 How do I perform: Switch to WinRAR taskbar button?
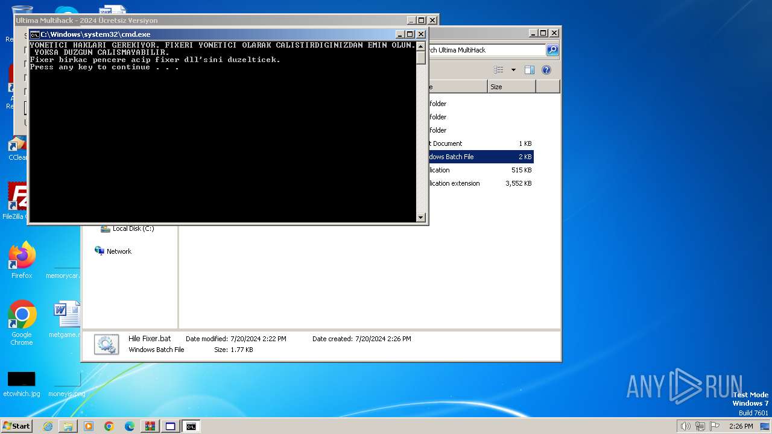pos(150,426)
